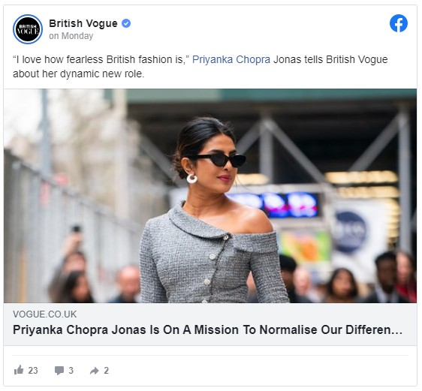This screenshot has height=391, width=422.
Task: Click the British Vogue profile logo
Action: (28, 29)
